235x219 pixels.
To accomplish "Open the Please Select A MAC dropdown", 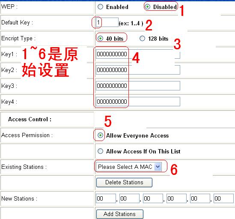I will pos(129,167).
